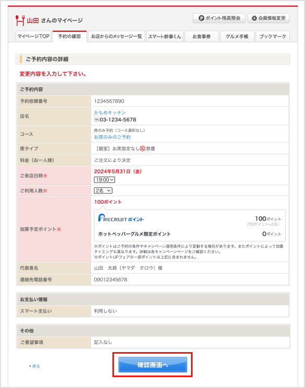Viewport: 305px width, 388px height.
Task: Click the P icon on ポイント残高照会
Action: pos(201,18)
